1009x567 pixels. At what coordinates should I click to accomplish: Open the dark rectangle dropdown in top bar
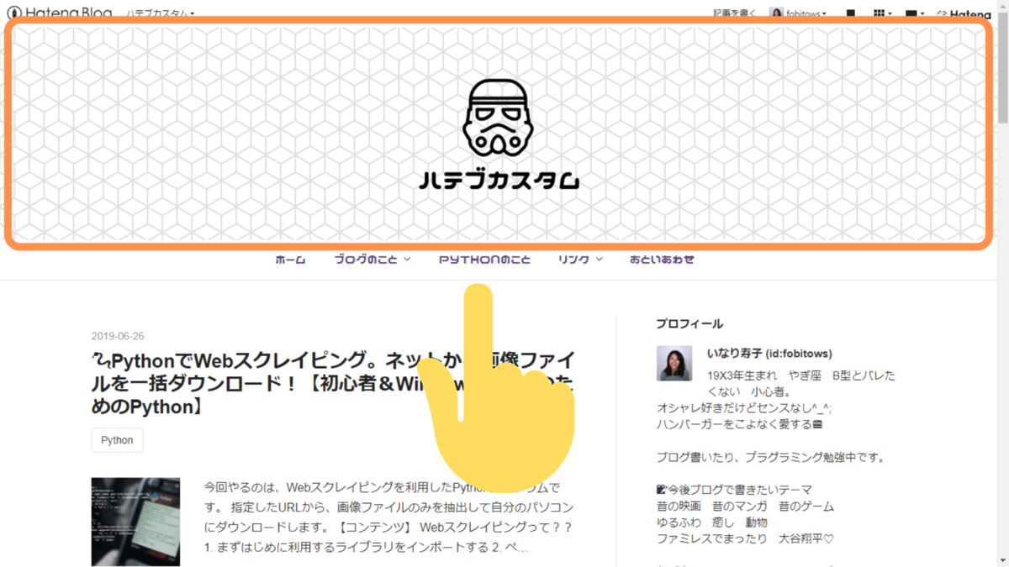915,13
